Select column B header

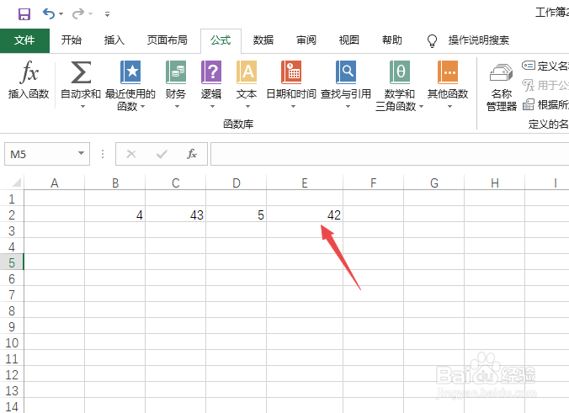[115, 183]
